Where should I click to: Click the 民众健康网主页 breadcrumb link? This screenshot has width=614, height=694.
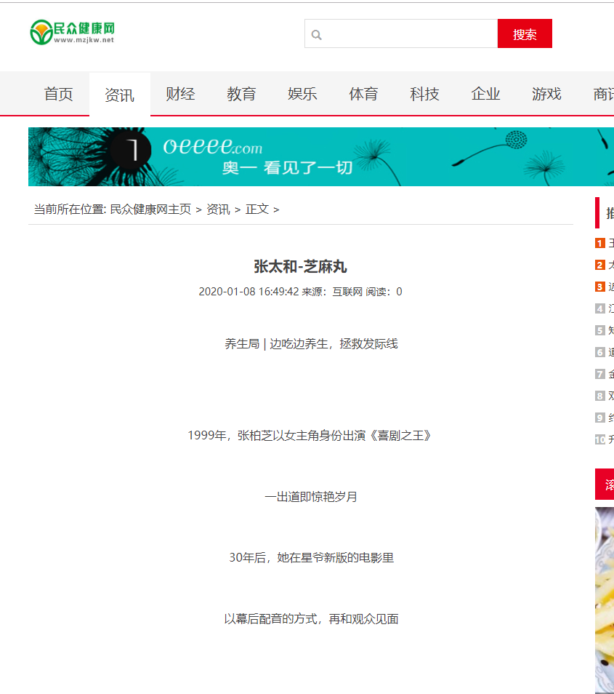click(150, 210)
